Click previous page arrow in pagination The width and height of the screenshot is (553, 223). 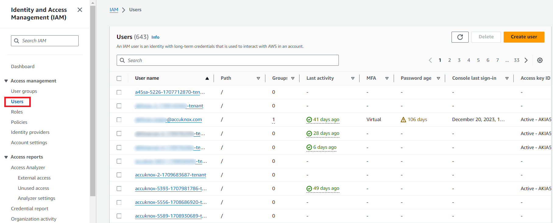(x=430, y=60)
